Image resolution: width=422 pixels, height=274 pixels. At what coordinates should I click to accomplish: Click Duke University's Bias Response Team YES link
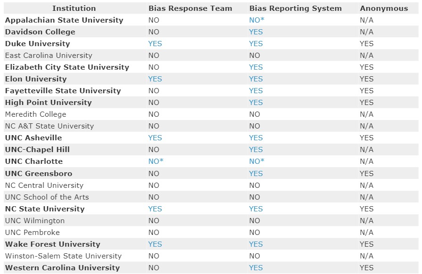tap(155, 44)
